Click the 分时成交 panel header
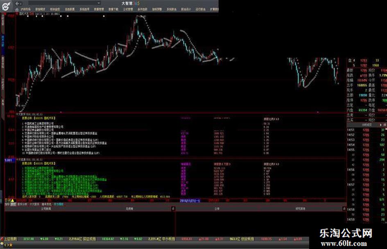The height and width of the screenshot is (249, 387). (x=367, y=125)
